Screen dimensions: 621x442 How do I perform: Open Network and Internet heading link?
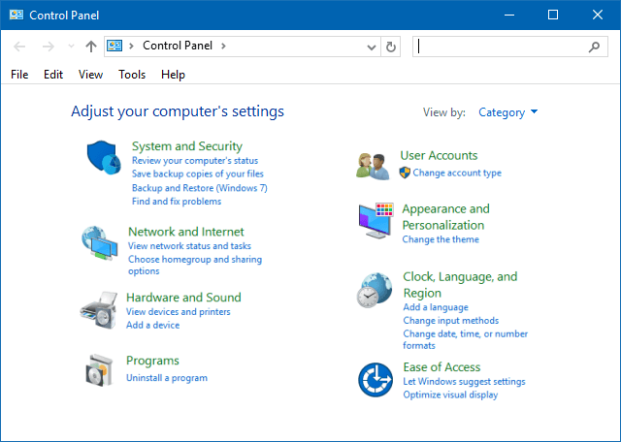(x=186, y=232)
